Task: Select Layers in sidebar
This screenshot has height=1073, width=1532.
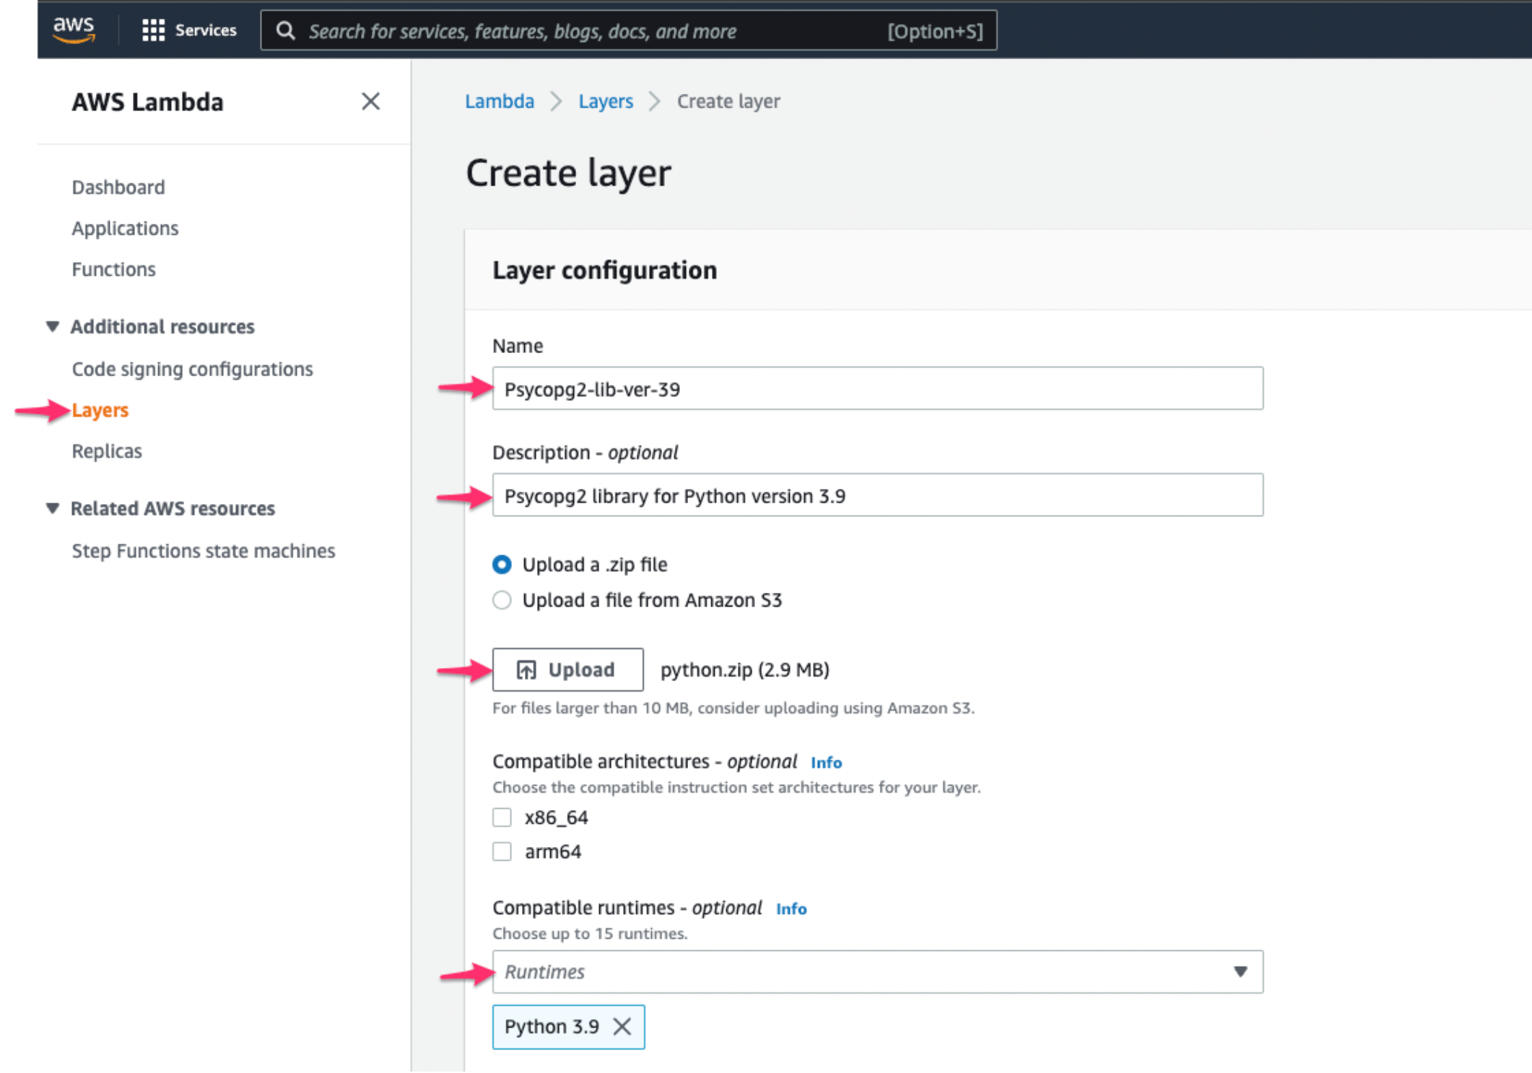Action: point(100,410)
